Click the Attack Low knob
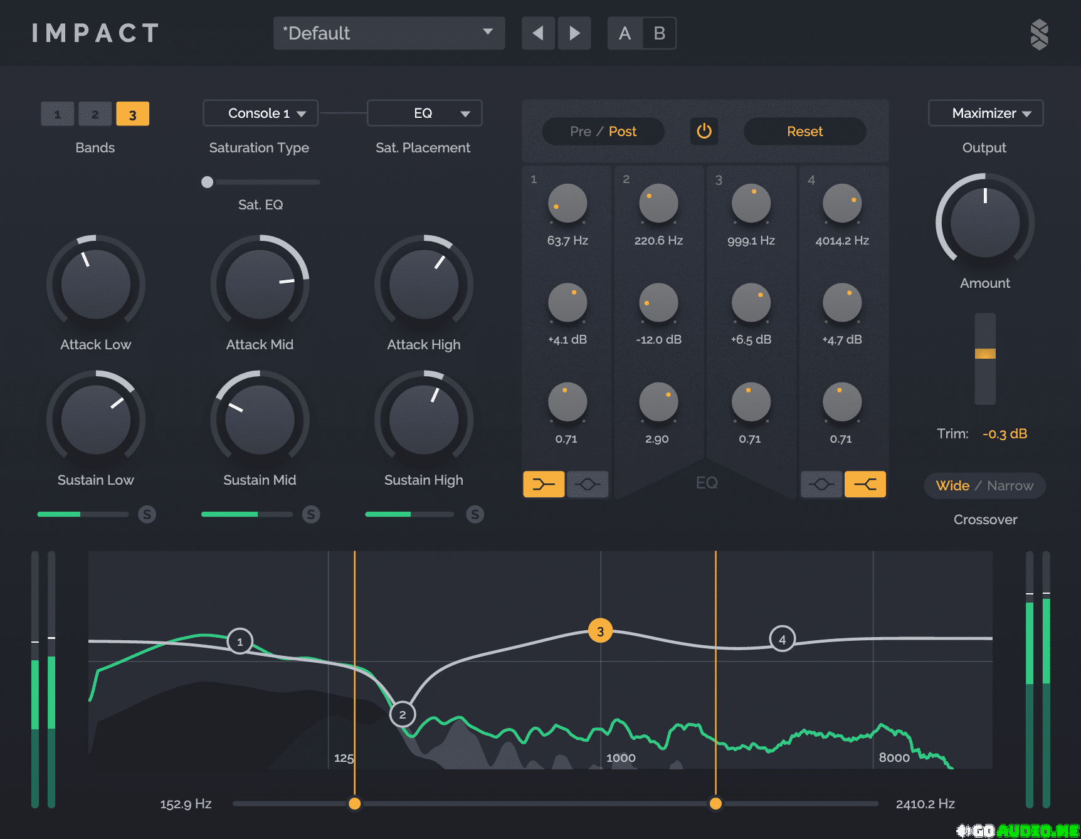 tap(96, 284)
